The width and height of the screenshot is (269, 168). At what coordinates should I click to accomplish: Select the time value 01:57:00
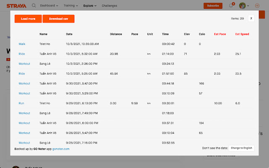point(168,73)
